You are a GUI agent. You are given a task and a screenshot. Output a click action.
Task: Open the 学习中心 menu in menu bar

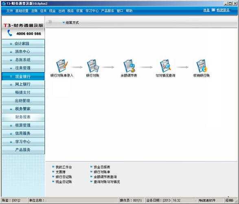92,11
